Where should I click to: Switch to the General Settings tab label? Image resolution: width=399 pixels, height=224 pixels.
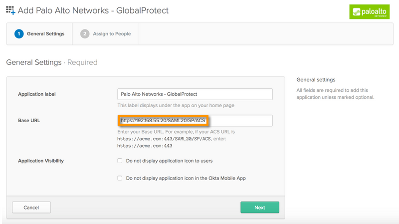(45, 34)
